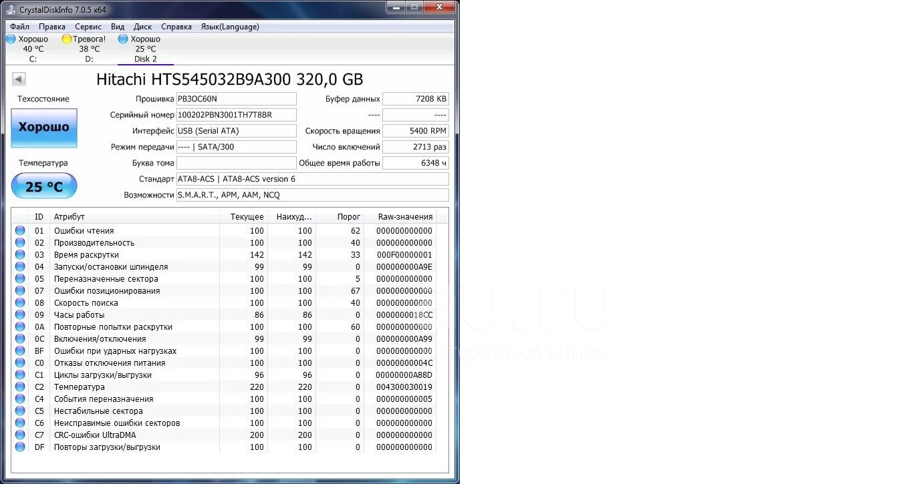Click raw value 00000000004C
The width and height of the screenshot is (909, 484).
(404, 362)
